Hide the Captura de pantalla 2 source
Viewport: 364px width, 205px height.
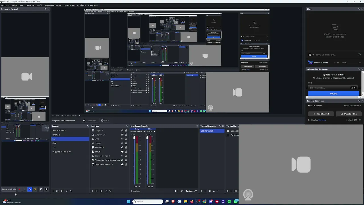(x=123, y=165)
